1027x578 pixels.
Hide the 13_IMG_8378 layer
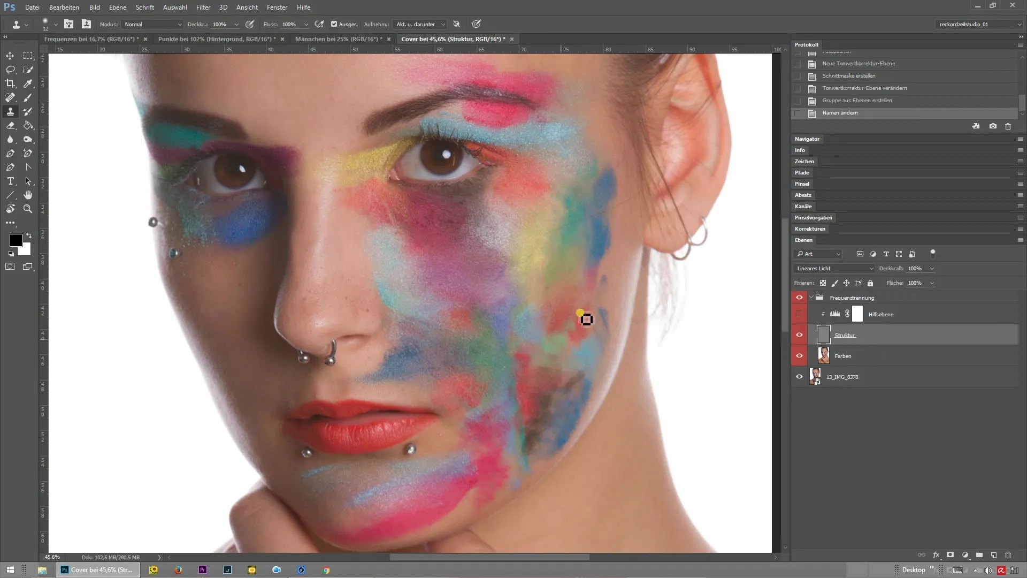(x=799, y=377)
